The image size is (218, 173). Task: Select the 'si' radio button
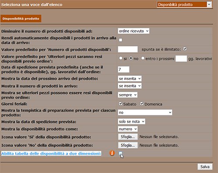[121, 58]
